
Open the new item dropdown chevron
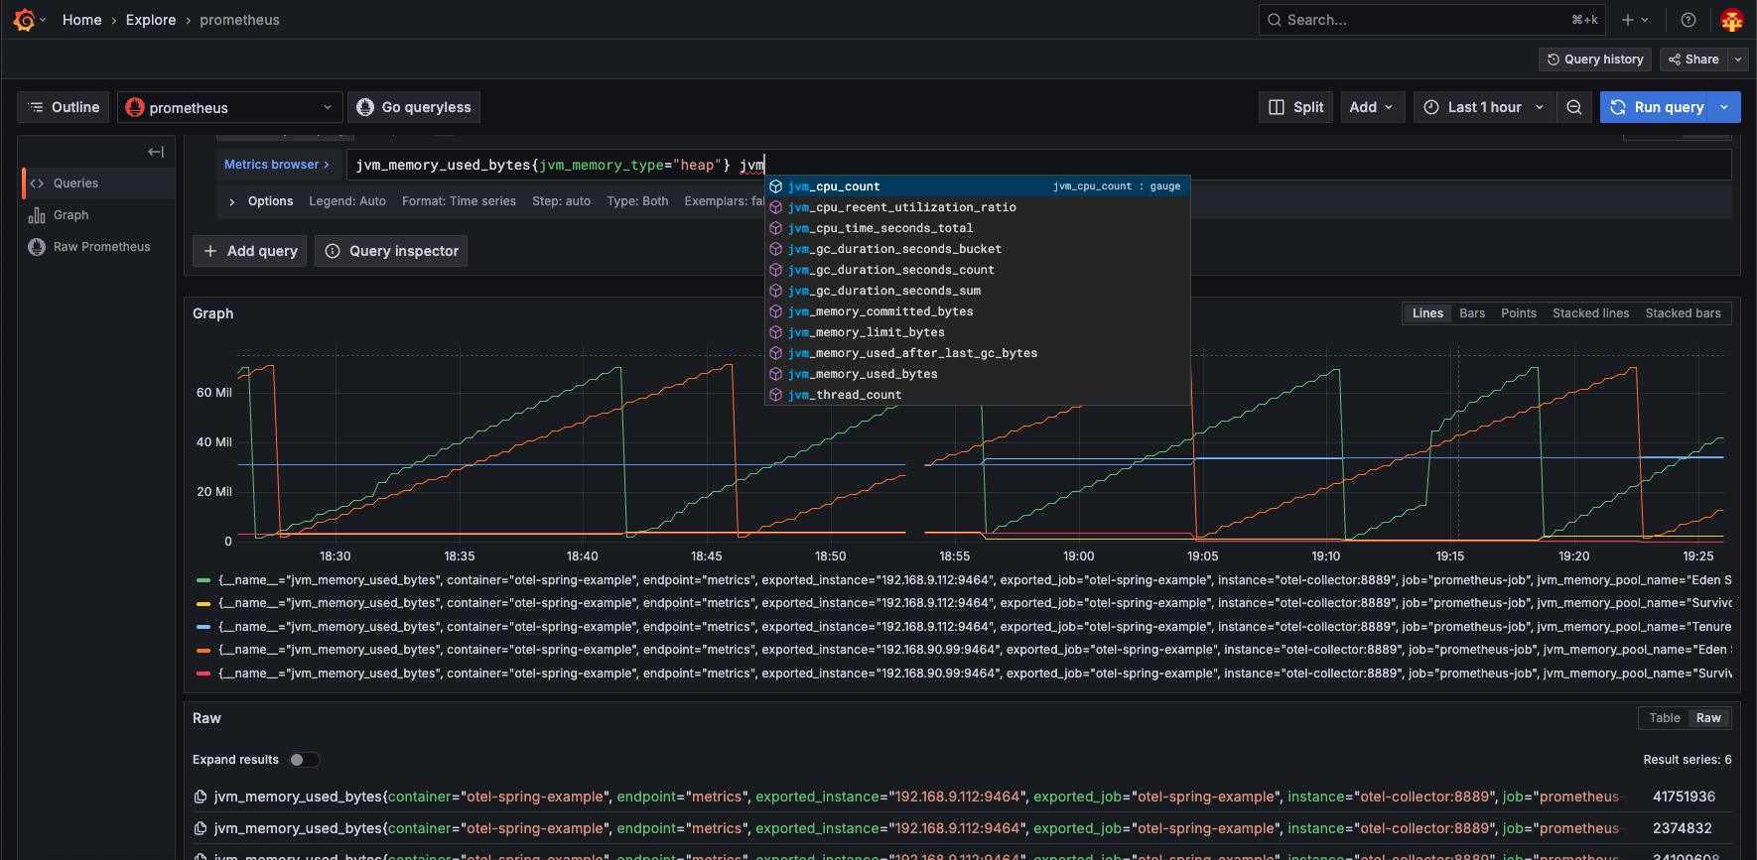(x=1645, y=20)
